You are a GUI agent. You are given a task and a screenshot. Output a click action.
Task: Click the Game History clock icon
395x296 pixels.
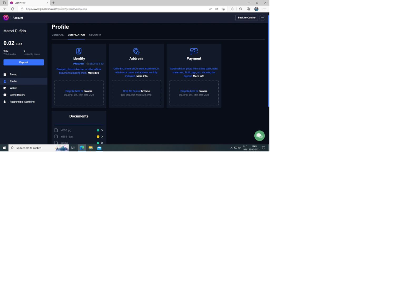(5, 95)
